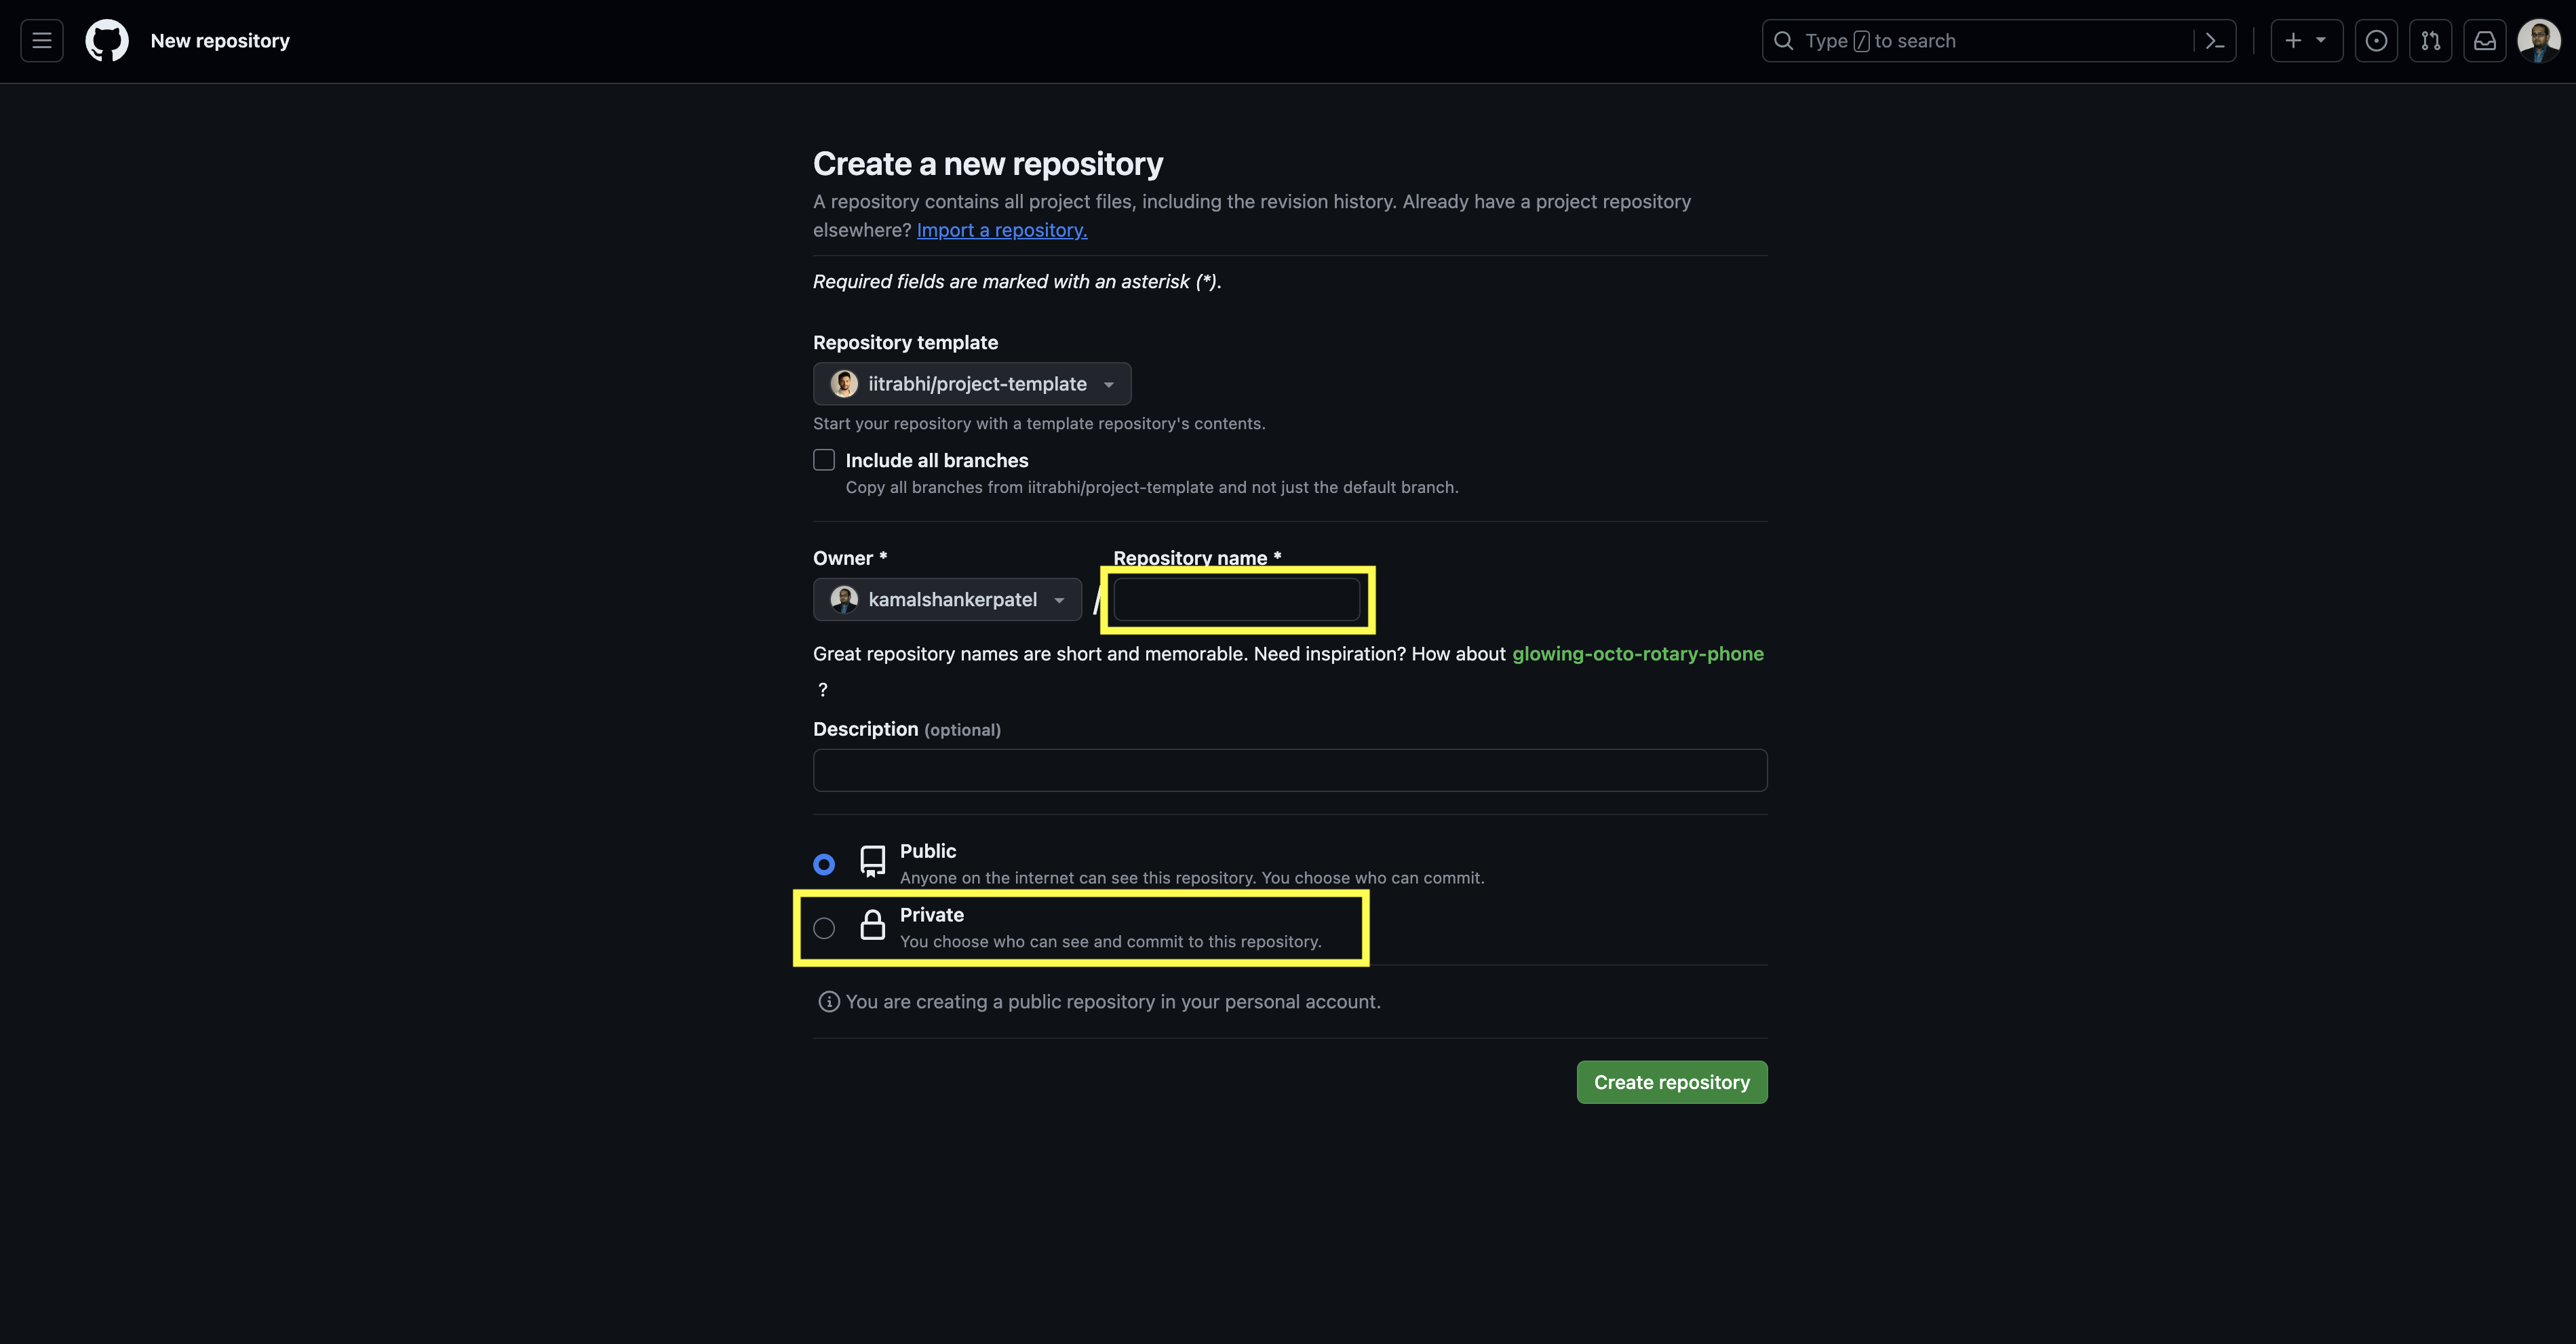This screenshot has height=1344, width=2576.
Task: Click the user profile avatar
Action: [2538, 41]
